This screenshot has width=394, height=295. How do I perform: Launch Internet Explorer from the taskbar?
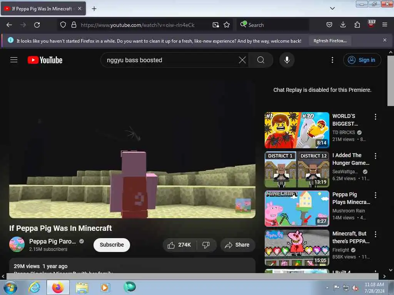[x=34, y=287]
